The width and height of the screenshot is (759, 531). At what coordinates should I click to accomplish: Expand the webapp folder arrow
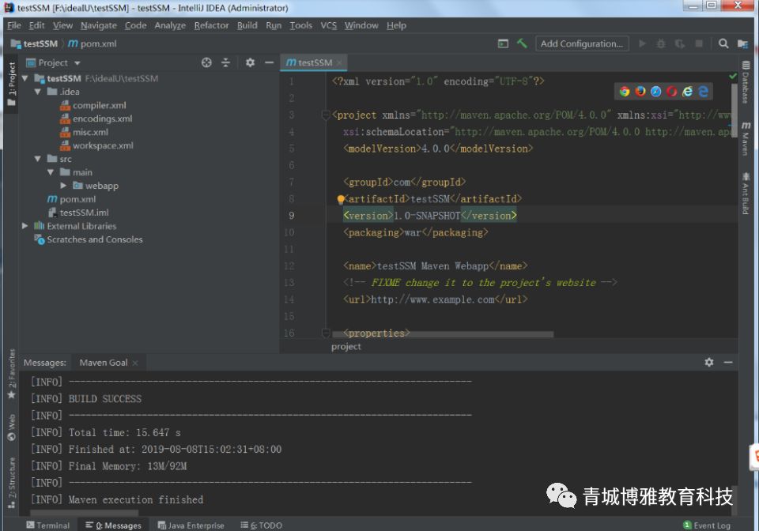(x=63, y=185)
